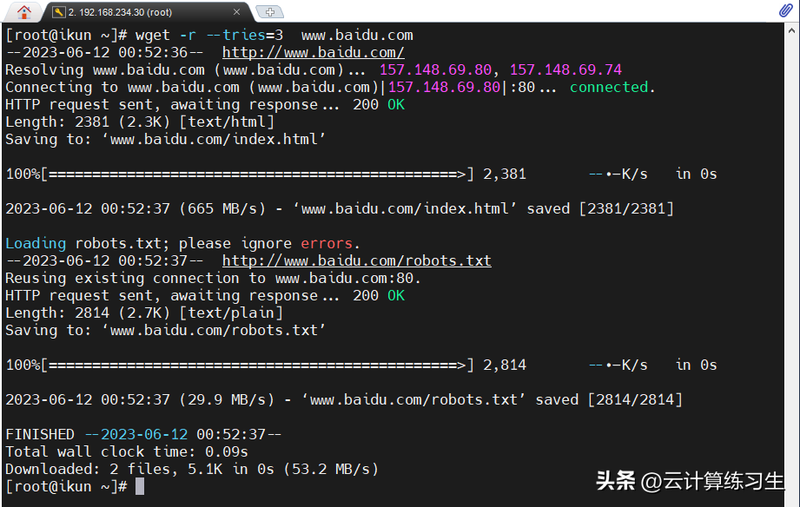The width and height of the screenshot is (800, 507).
Task: Click the magenta IP address 157.148.69.74
Action: point(565,69)
